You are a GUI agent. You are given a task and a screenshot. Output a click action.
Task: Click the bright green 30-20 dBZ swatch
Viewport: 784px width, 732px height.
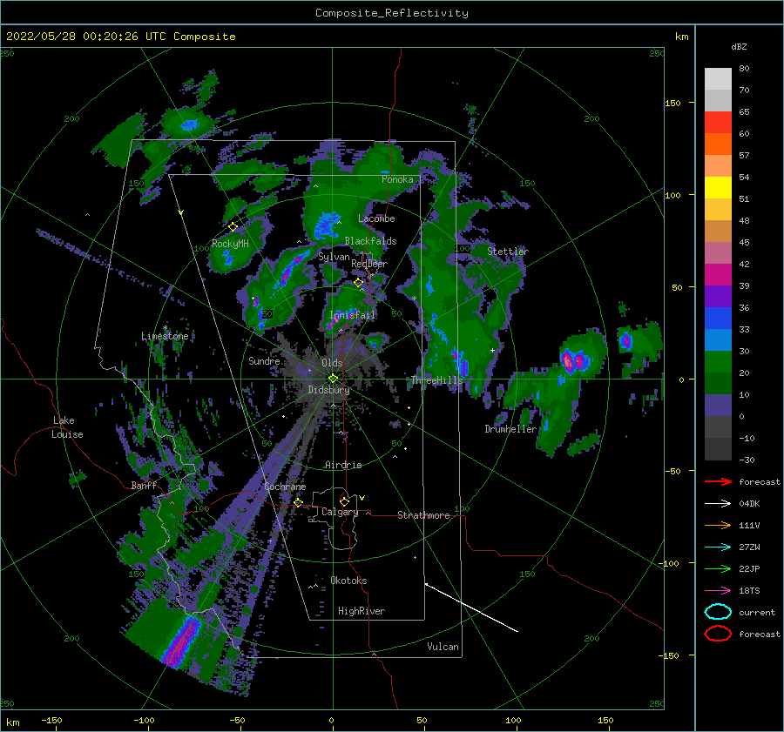pyautogui.click(x=718, y=362)
